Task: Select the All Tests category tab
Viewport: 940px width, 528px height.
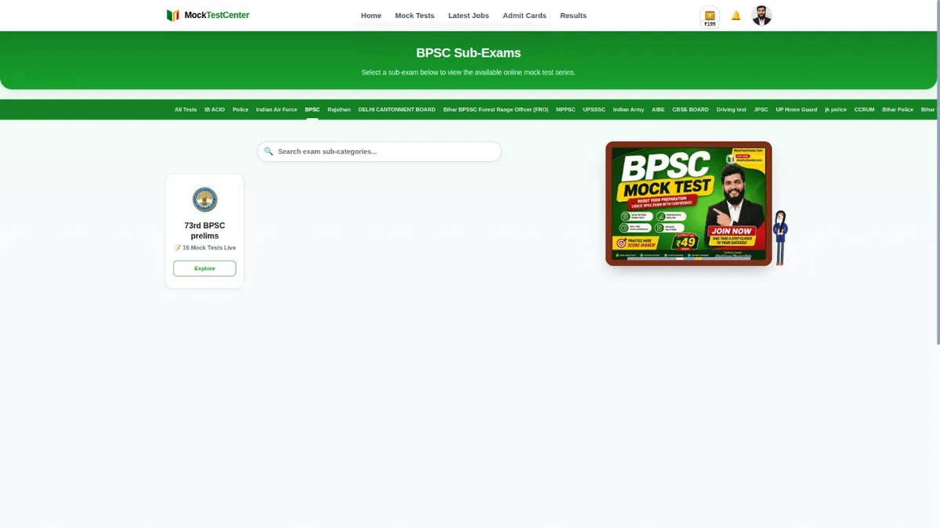Action: click(186, 110)
